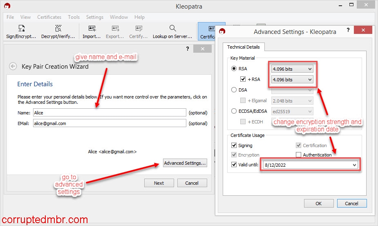Click the EMail input field

coord(110,123)
